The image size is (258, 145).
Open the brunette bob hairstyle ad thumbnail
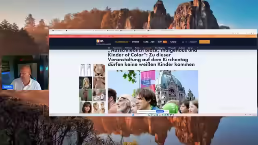coord(86,108)
